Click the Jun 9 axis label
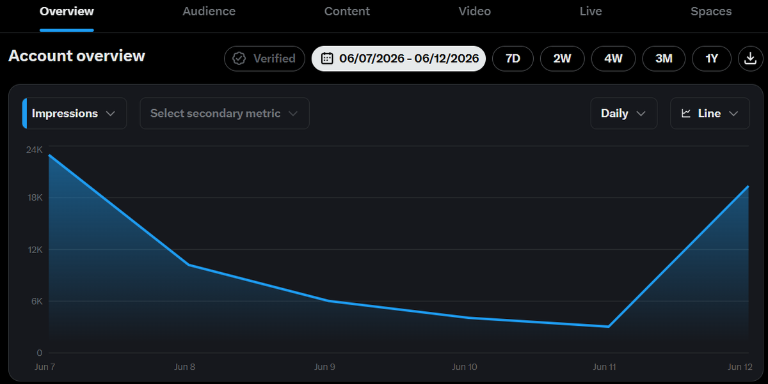Screen dimensions: 768x384 (x=324, y=367)
